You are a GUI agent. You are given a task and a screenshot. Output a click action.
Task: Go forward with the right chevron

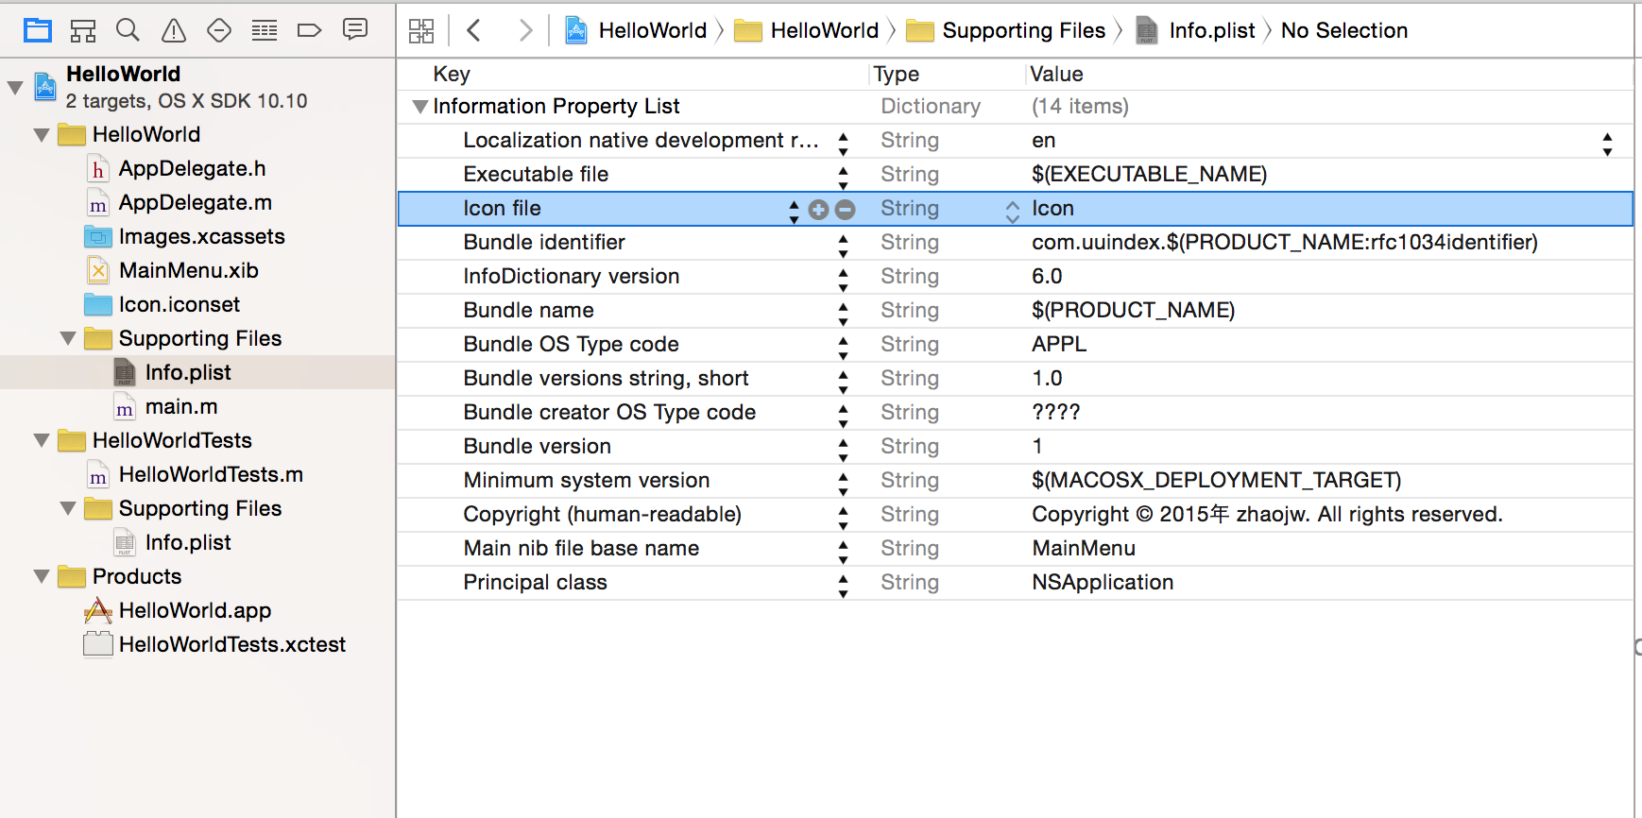[525, 30]
